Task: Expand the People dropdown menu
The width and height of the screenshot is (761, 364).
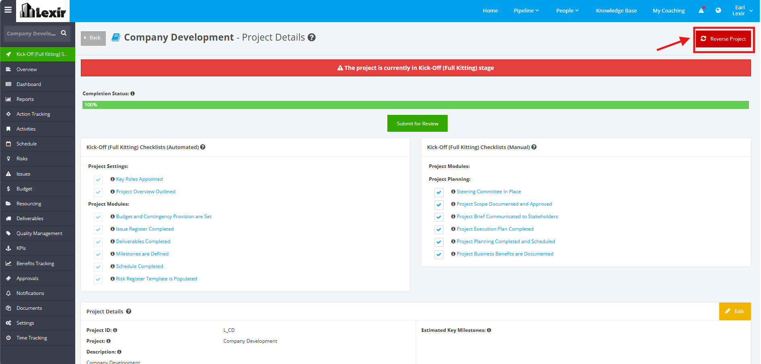Action: tap(568, 10)
